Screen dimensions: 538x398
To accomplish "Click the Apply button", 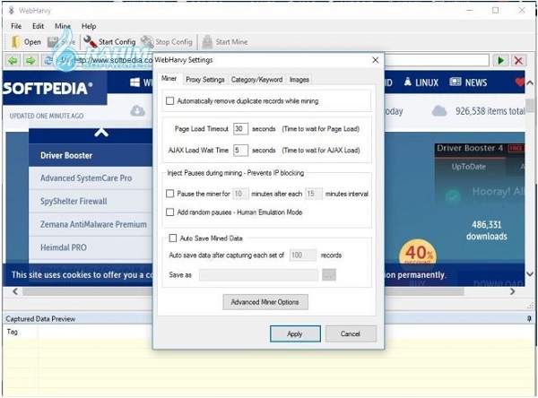I will tap(295, 333).
